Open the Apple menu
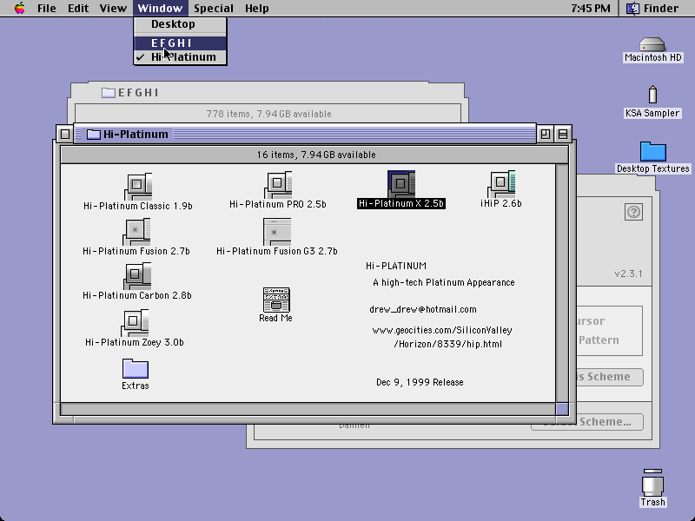The height and width of the screenshot is (521, 695). coord(19,8)
